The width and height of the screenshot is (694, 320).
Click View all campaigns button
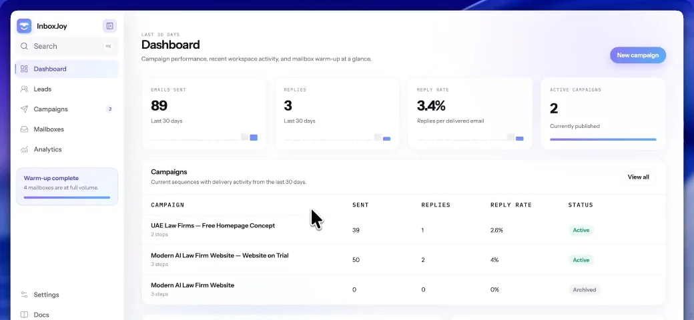pos(638,177)
